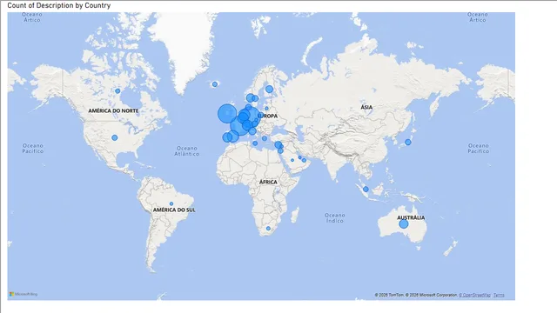Select the Finland area data bubble
This screenshot has height=313, width=557.
pyautogui.click(x=269, y=89)
